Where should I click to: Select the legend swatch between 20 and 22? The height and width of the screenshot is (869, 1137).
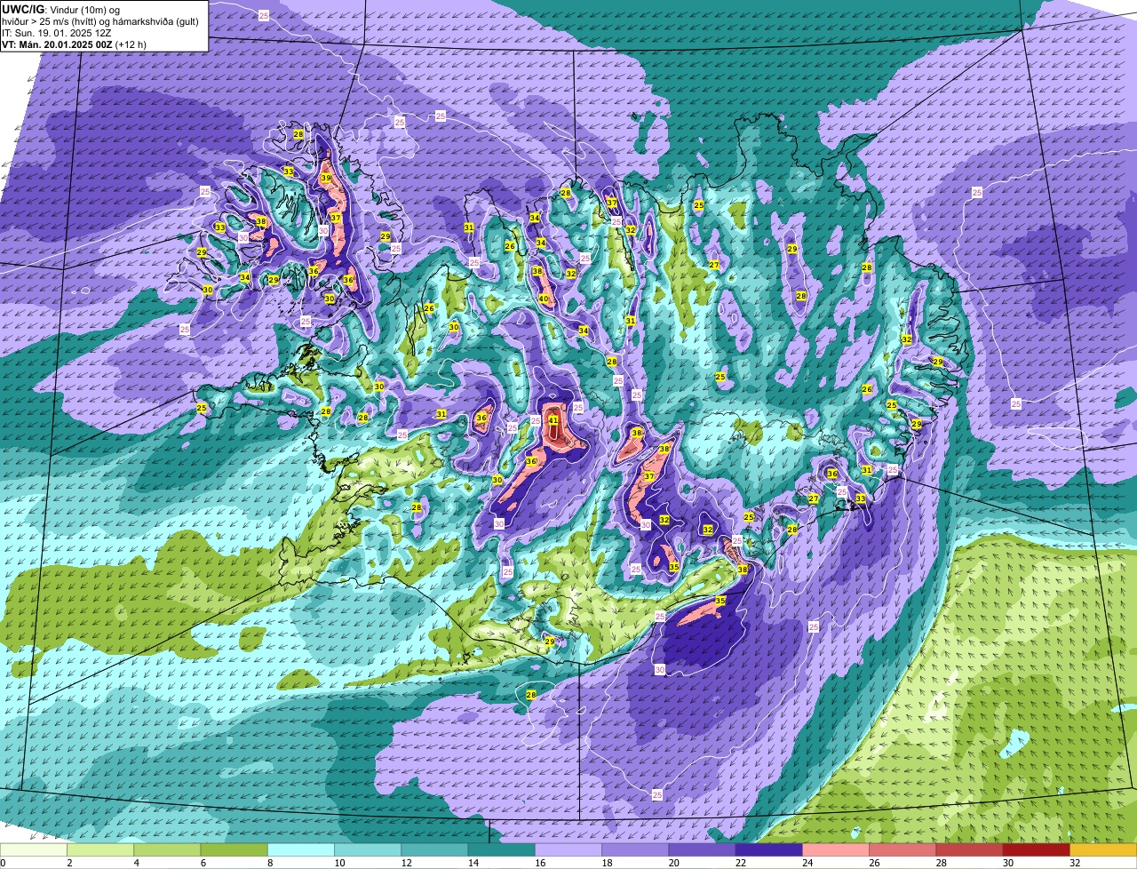pos(702,850)
